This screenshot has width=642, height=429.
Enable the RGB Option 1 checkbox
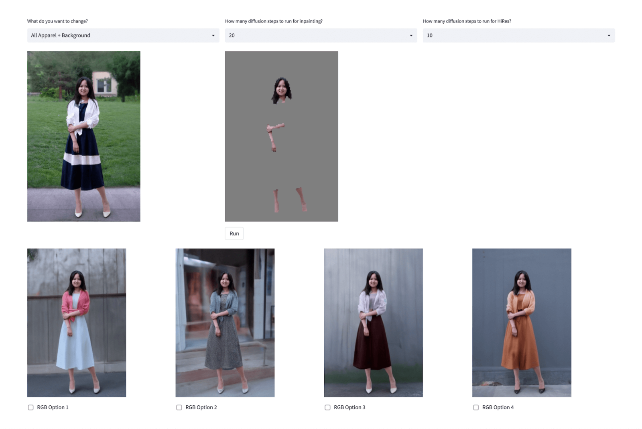pyautogui.click(x=31, y=407)
